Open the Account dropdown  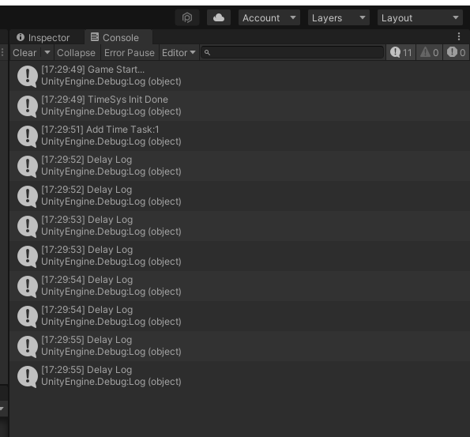pos(269,17)
